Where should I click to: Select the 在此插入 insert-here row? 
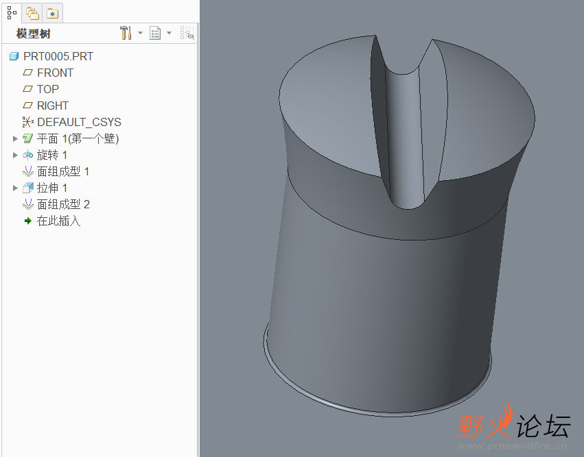point(58,221)
